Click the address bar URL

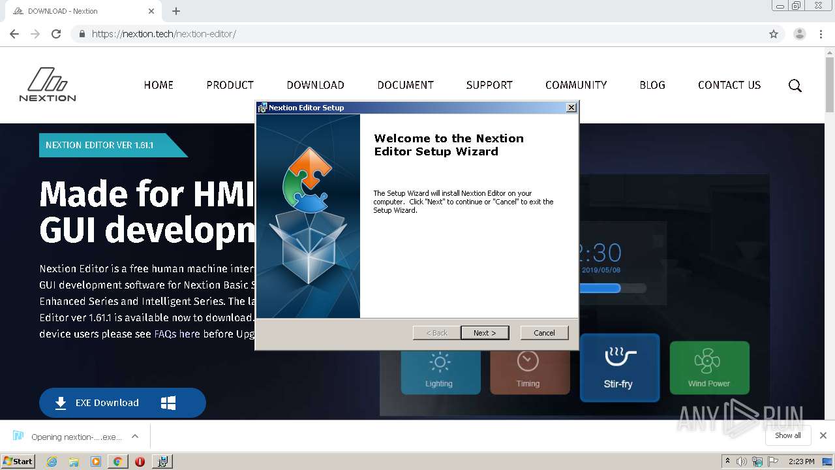pyautogui.click(x=164, y=34)
